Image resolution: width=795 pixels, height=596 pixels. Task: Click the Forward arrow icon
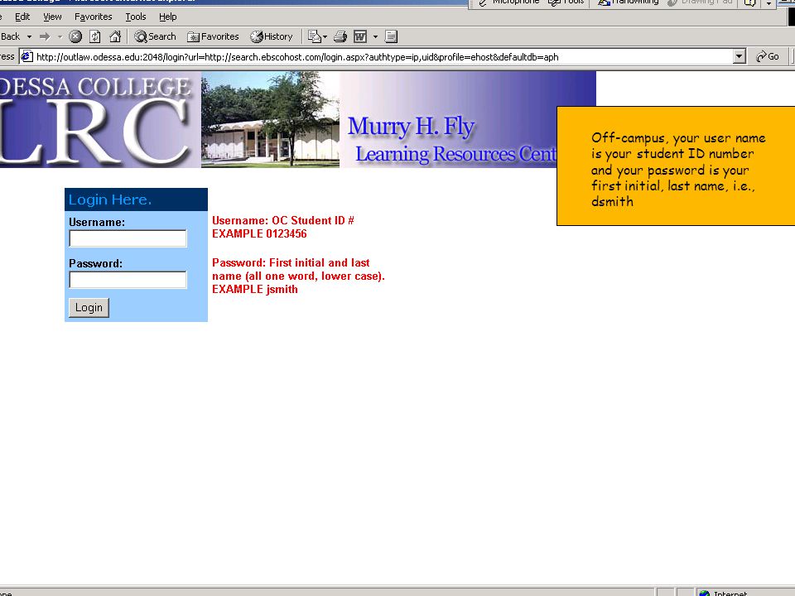coord(45,36)
